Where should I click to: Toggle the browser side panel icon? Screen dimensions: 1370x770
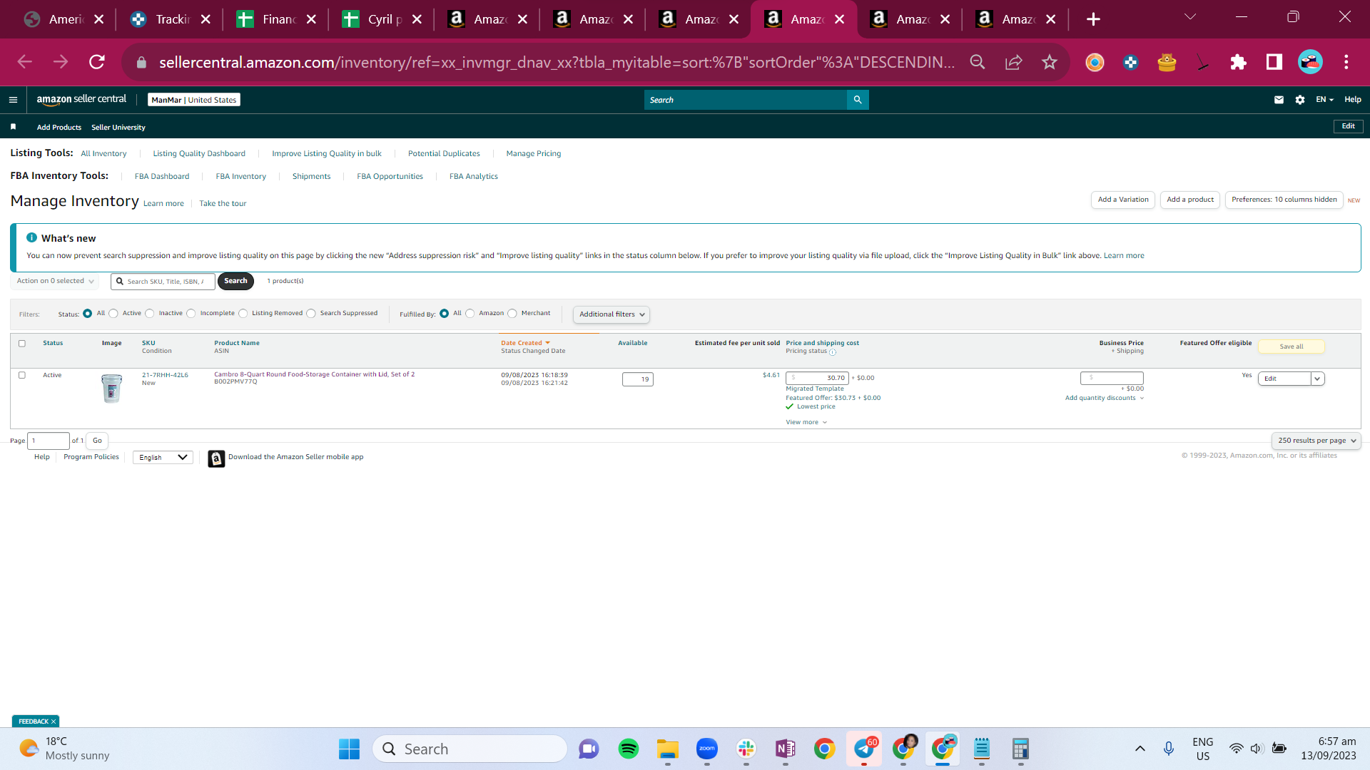click(x=1274, y=62)
